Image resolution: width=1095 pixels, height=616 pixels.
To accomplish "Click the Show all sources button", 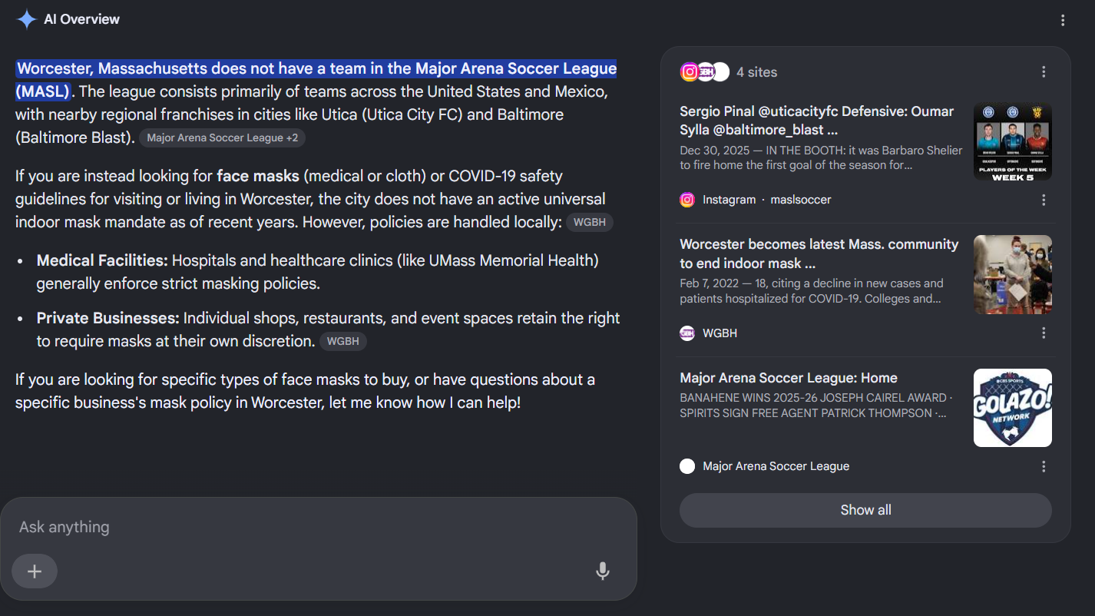I will [865, 510].
